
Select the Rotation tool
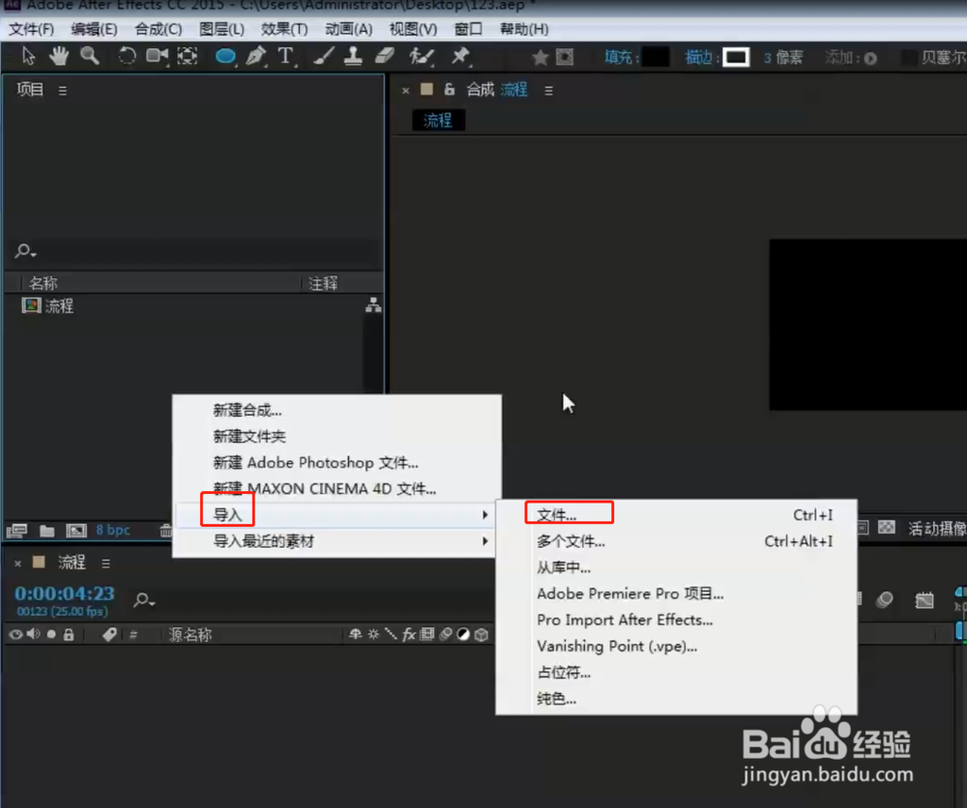coord(127,56)
